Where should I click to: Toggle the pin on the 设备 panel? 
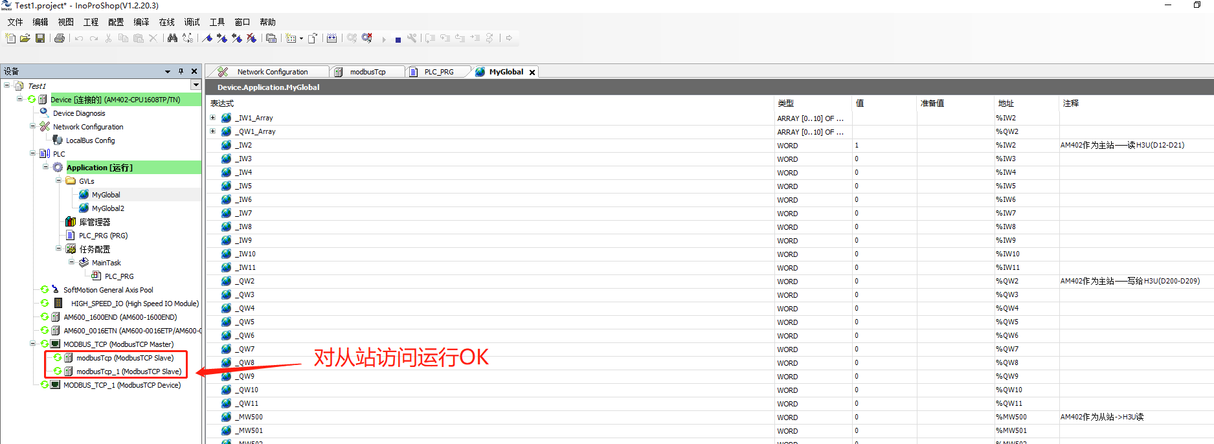(181, 71)
